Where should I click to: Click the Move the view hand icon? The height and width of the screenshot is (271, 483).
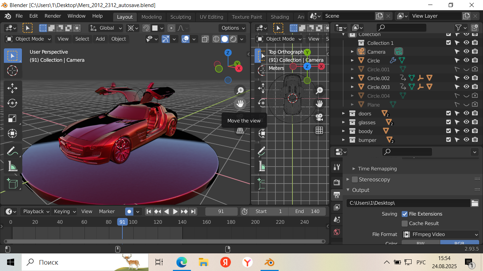[x=240, y=103]
